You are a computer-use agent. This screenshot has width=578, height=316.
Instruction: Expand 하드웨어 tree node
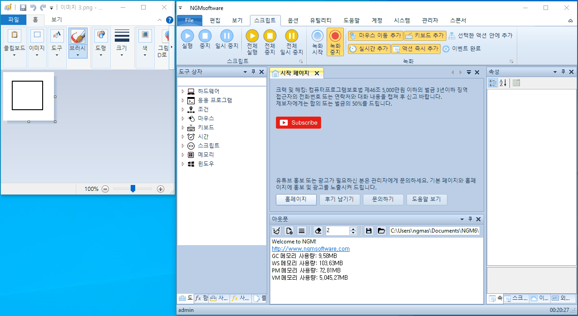click(183, 91)
